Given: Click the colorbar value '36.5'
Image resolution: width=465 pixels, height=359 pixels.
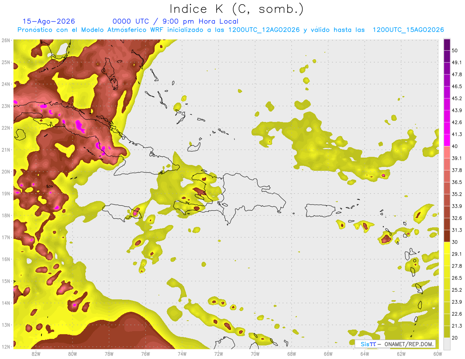Looking at the screenshot, I should pyautogui.click(x=457, y=182).
